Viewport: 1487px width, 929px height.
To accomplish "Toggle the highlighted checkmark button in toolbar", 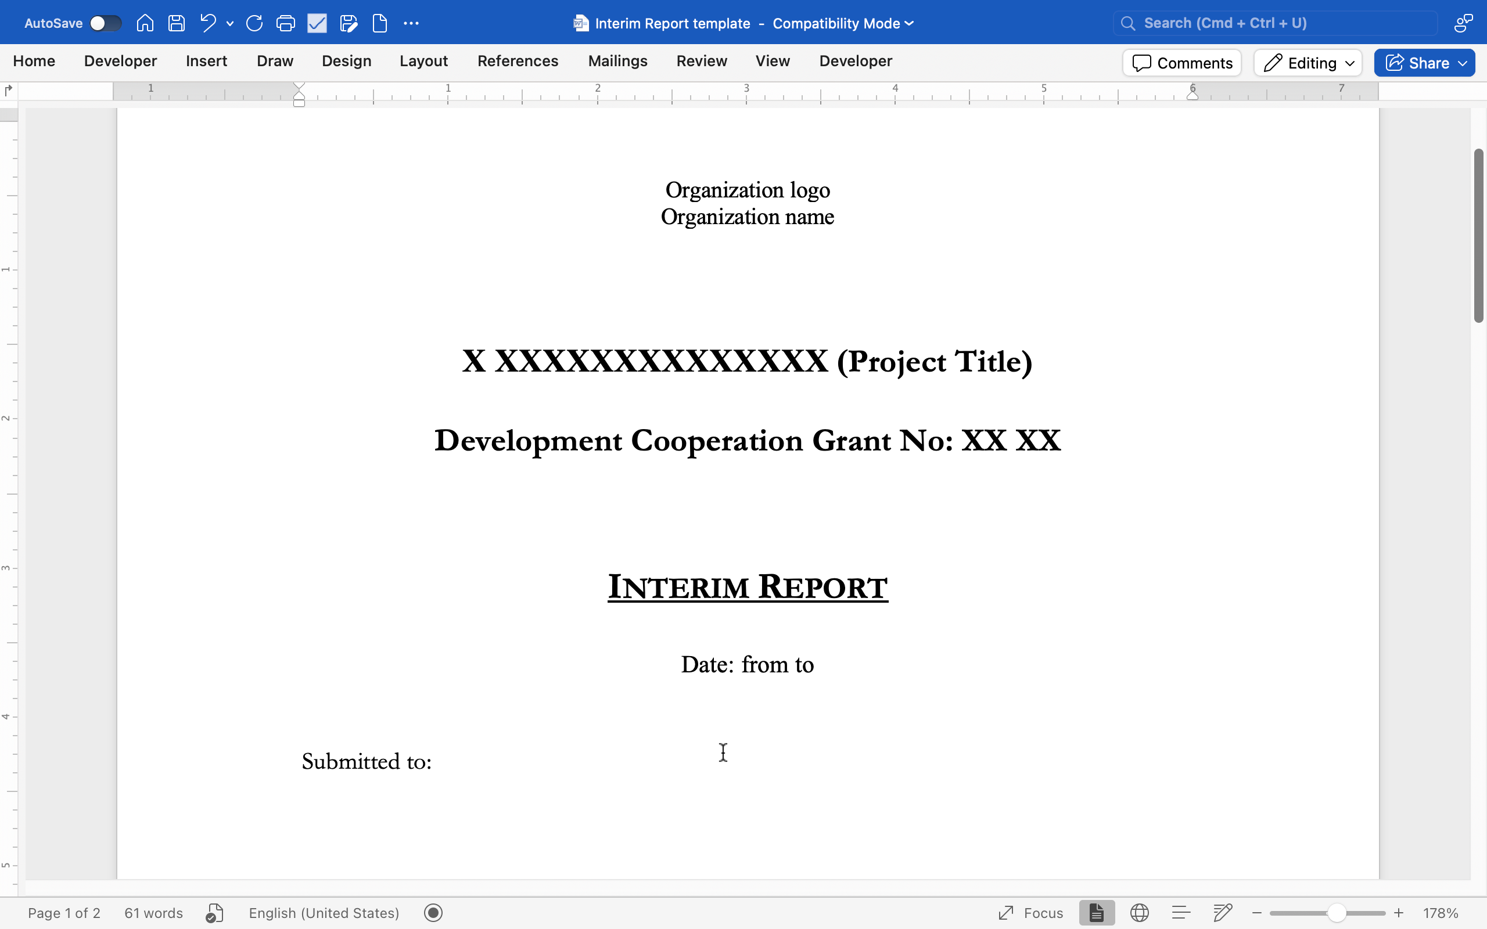I will click(317, 23).
